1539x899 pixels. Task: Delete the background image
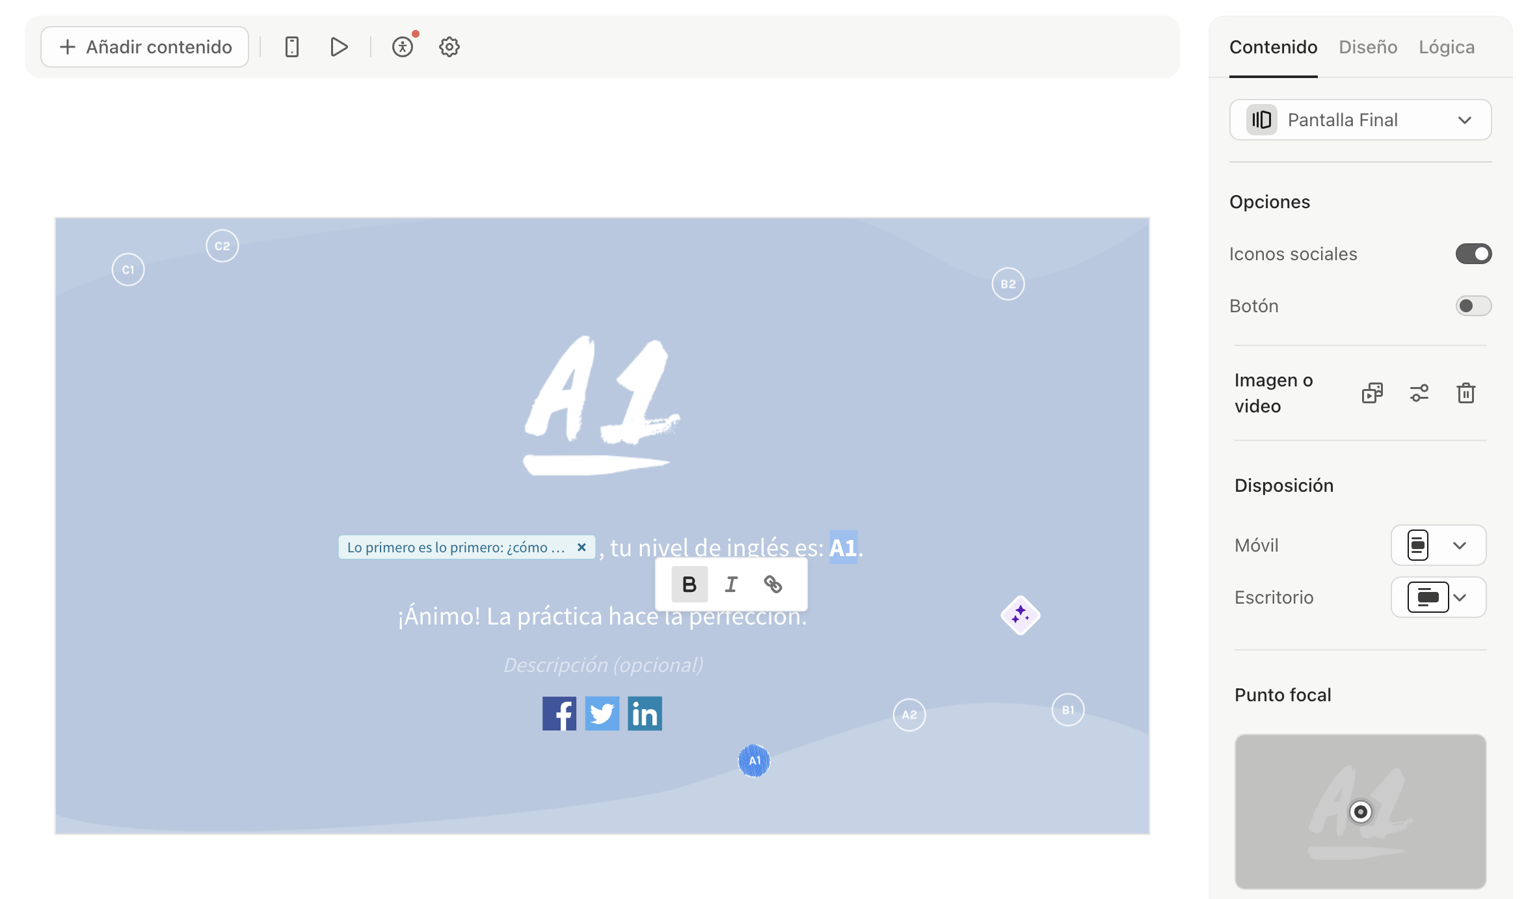[x=1465, y=393]
